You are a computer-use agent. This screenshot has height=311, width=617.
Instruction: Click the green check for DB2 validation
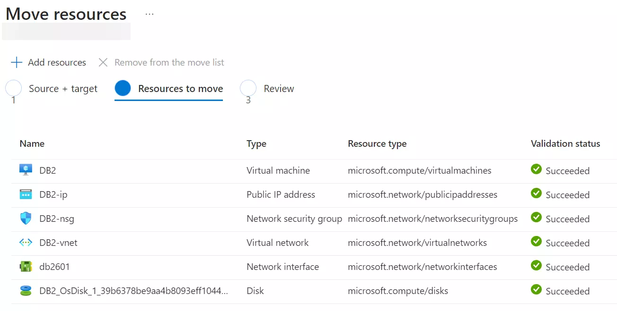(x=536, y=169)
